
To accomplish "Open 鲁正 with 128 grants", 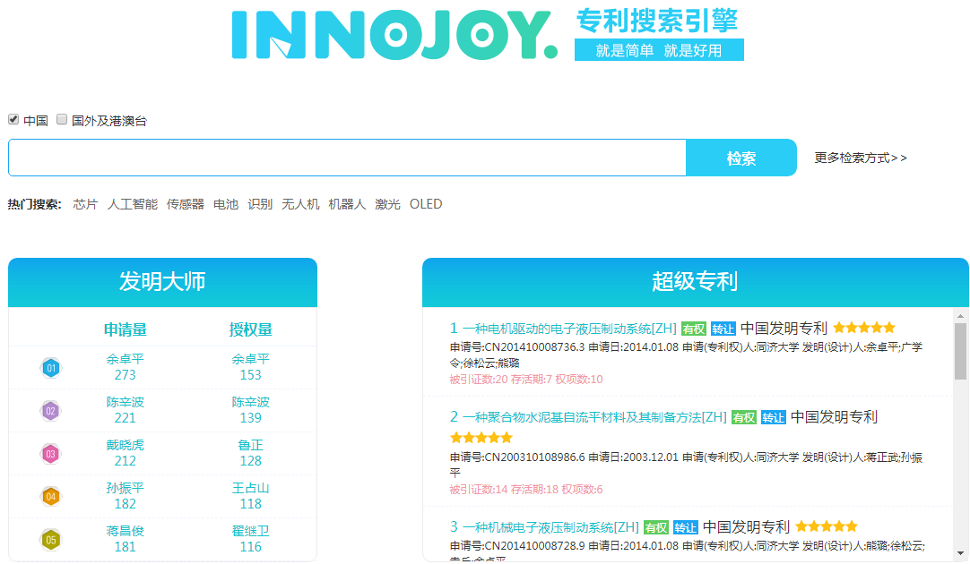I will click(x=250, y=453).
